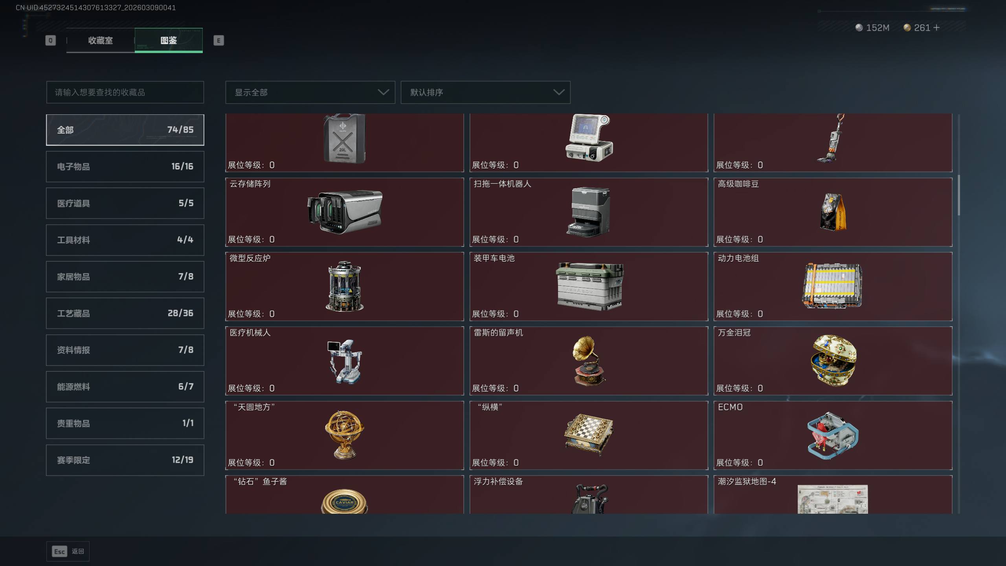Open the ECMO machine item

833,435
